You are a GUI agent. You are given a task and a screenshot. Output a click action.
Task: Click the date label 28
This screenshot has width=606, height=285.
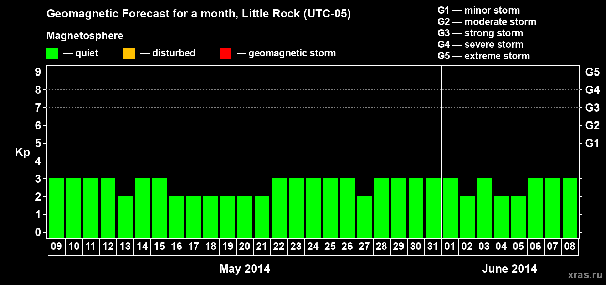tap(381, 247)
